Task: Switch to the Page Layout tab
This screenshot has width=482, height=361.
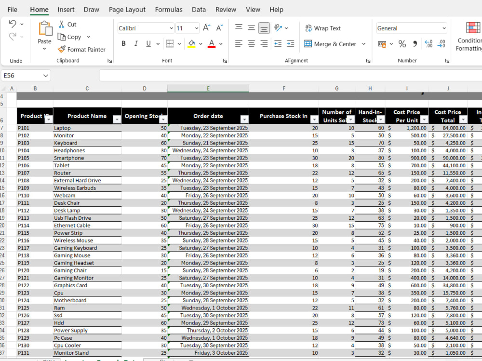Action: [127, 10]
